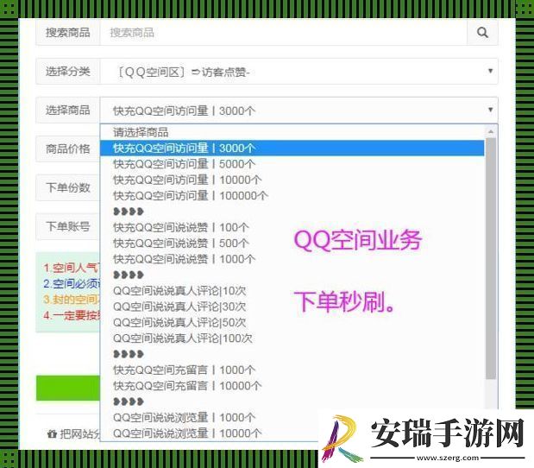Choose 快充QQ空间访问量 | 100000个 option
534x468 pixels.
click(292, 196)
